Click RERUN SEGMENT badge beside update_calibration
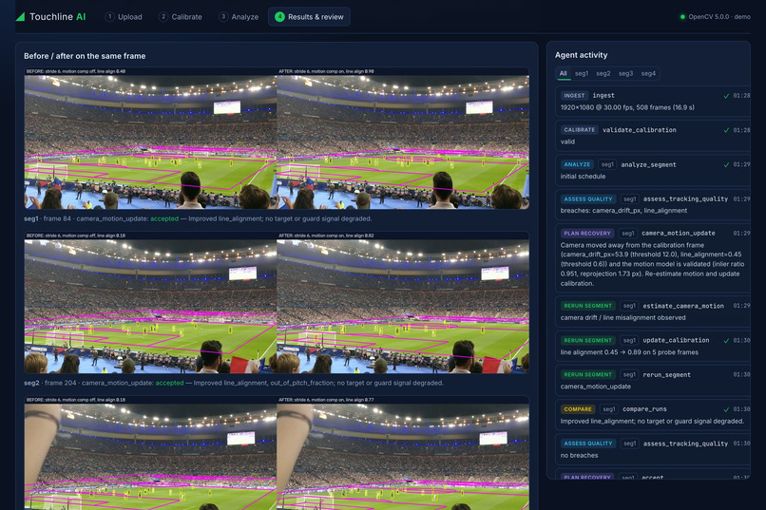This screenshot has width=766, height=510. click(587, 340)
